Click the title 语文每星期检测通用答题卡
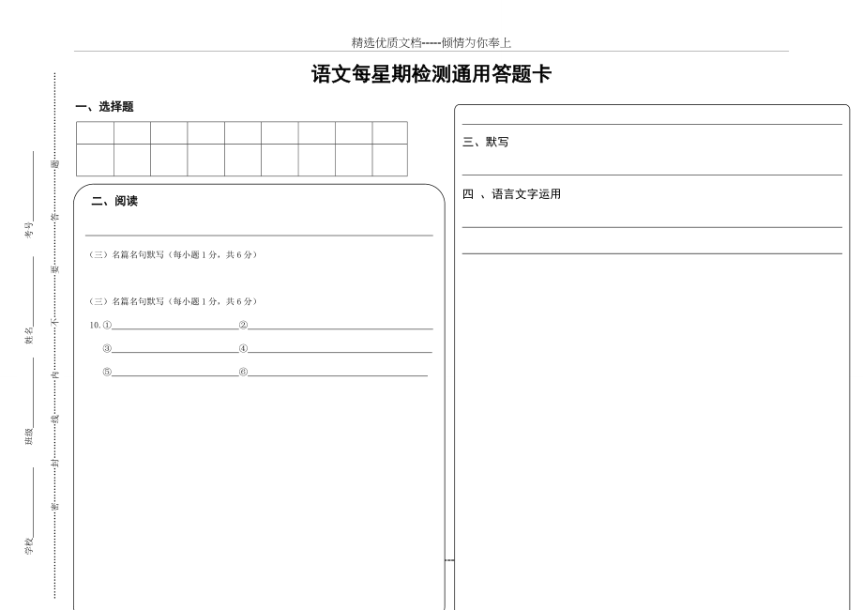Viewport: 863px width, 610px height. pos(431,75)
